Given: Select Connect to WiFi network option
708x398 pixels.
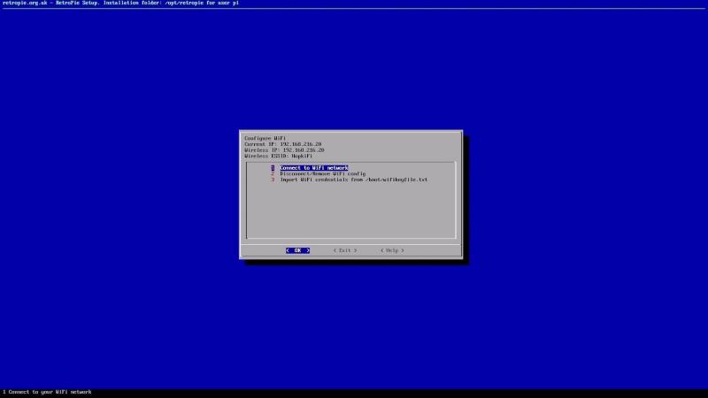Looking at the screenshot, I should 314,167.
